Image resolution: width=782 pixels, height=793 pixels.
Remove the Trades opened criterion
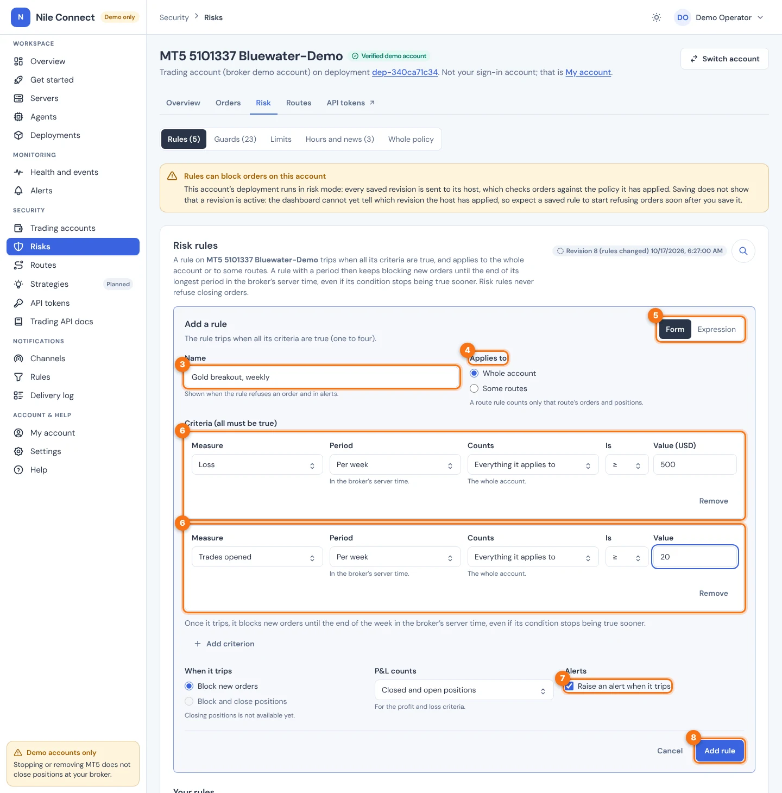coord(714,593)
